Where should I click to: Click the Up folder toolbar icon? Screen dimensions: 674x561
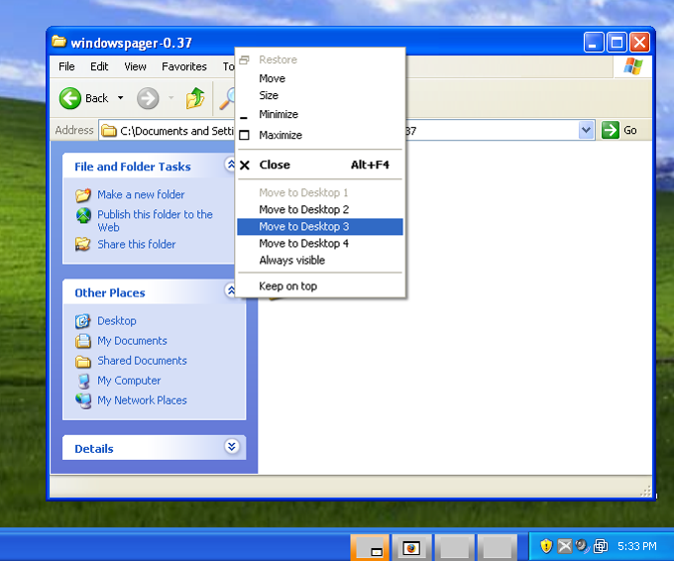point(195,98)
